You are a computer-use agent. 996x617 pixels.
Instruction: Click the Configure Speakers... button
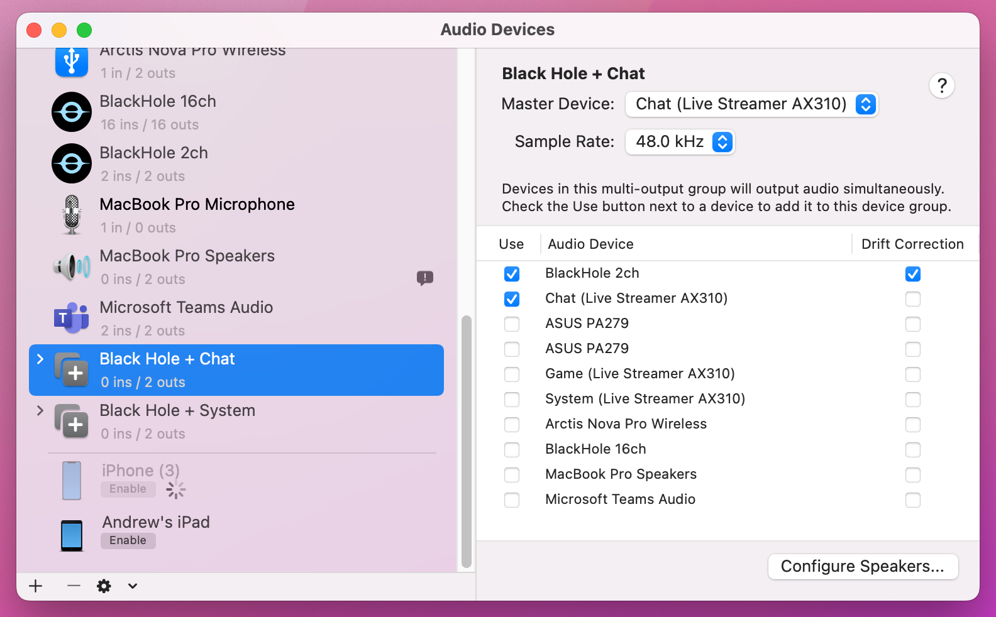coord(863,567)
